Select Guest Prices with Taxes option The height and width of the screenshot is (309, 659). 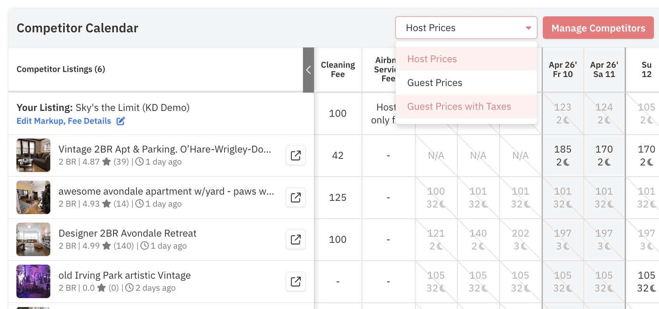click(459, 106)
